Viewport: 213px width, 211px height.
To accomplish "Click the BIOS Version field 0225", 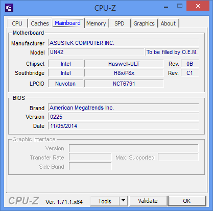I will click(x=124, y=117).
